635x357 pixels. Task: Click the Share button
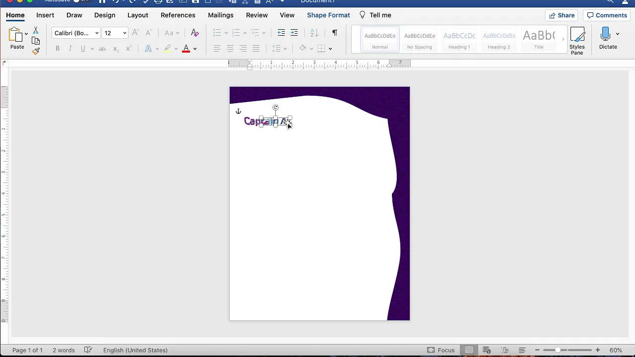pyautogui.click(x=562, y=15)
